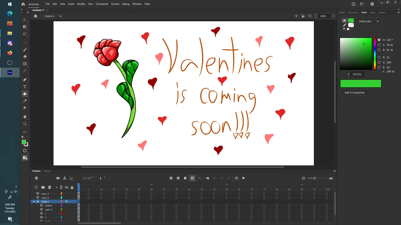Select the Asset Warp pin tool
401x225 pixels.
[x=25, y=108]
